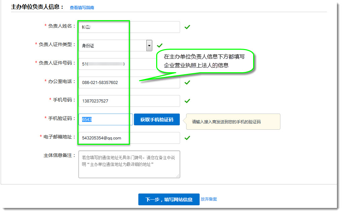Click 下一步，填写网站信息 button
Screen dimensions: 342x213
(x=169, y=199)
